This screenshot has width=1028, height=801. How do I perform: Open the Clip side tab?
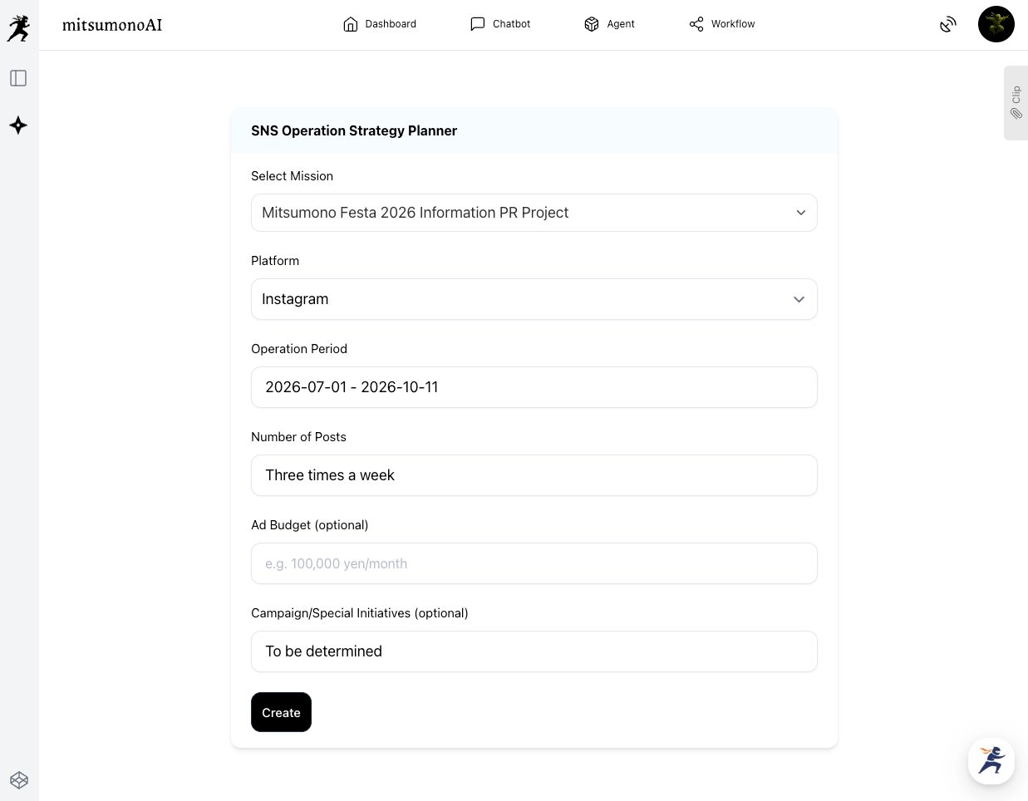[x=1016, y=102]
